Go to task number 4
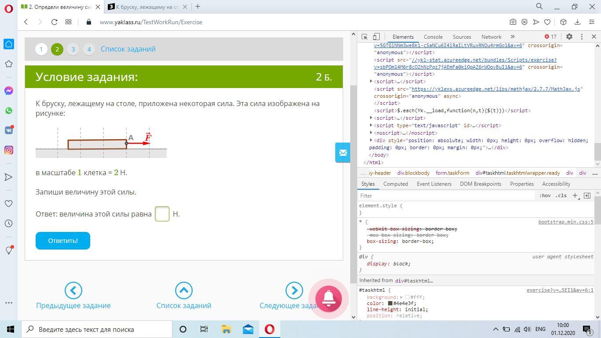Viewport: 601px width, 338px height. pyautogui.click(x=89, y=49)
